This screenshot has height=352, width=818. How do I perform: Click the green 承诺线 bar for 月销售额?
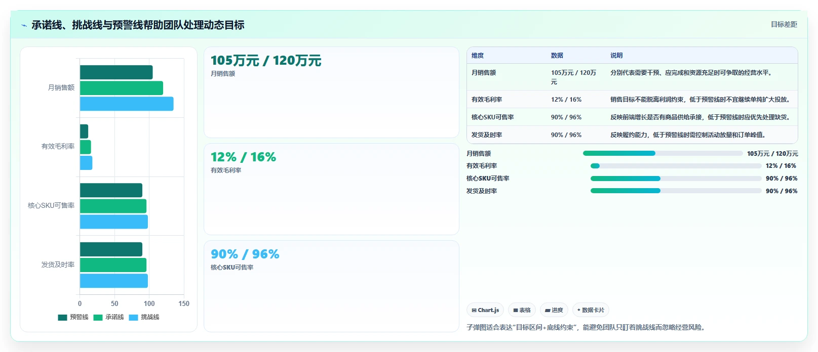(122, 88)
